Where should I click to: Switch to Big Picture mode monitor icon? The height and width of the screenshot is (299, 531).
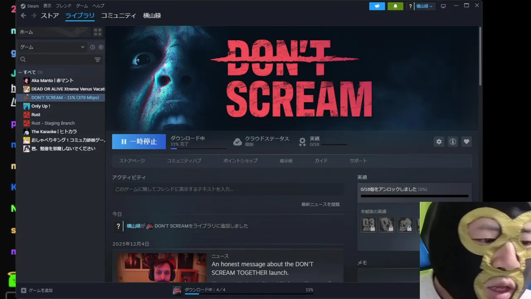point(443,6)
